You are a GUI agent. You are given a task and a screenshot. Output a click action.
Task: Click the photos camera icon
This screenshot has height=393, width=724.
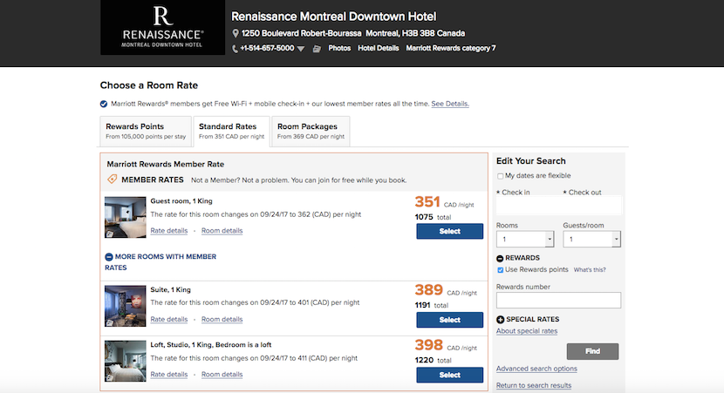318,49
